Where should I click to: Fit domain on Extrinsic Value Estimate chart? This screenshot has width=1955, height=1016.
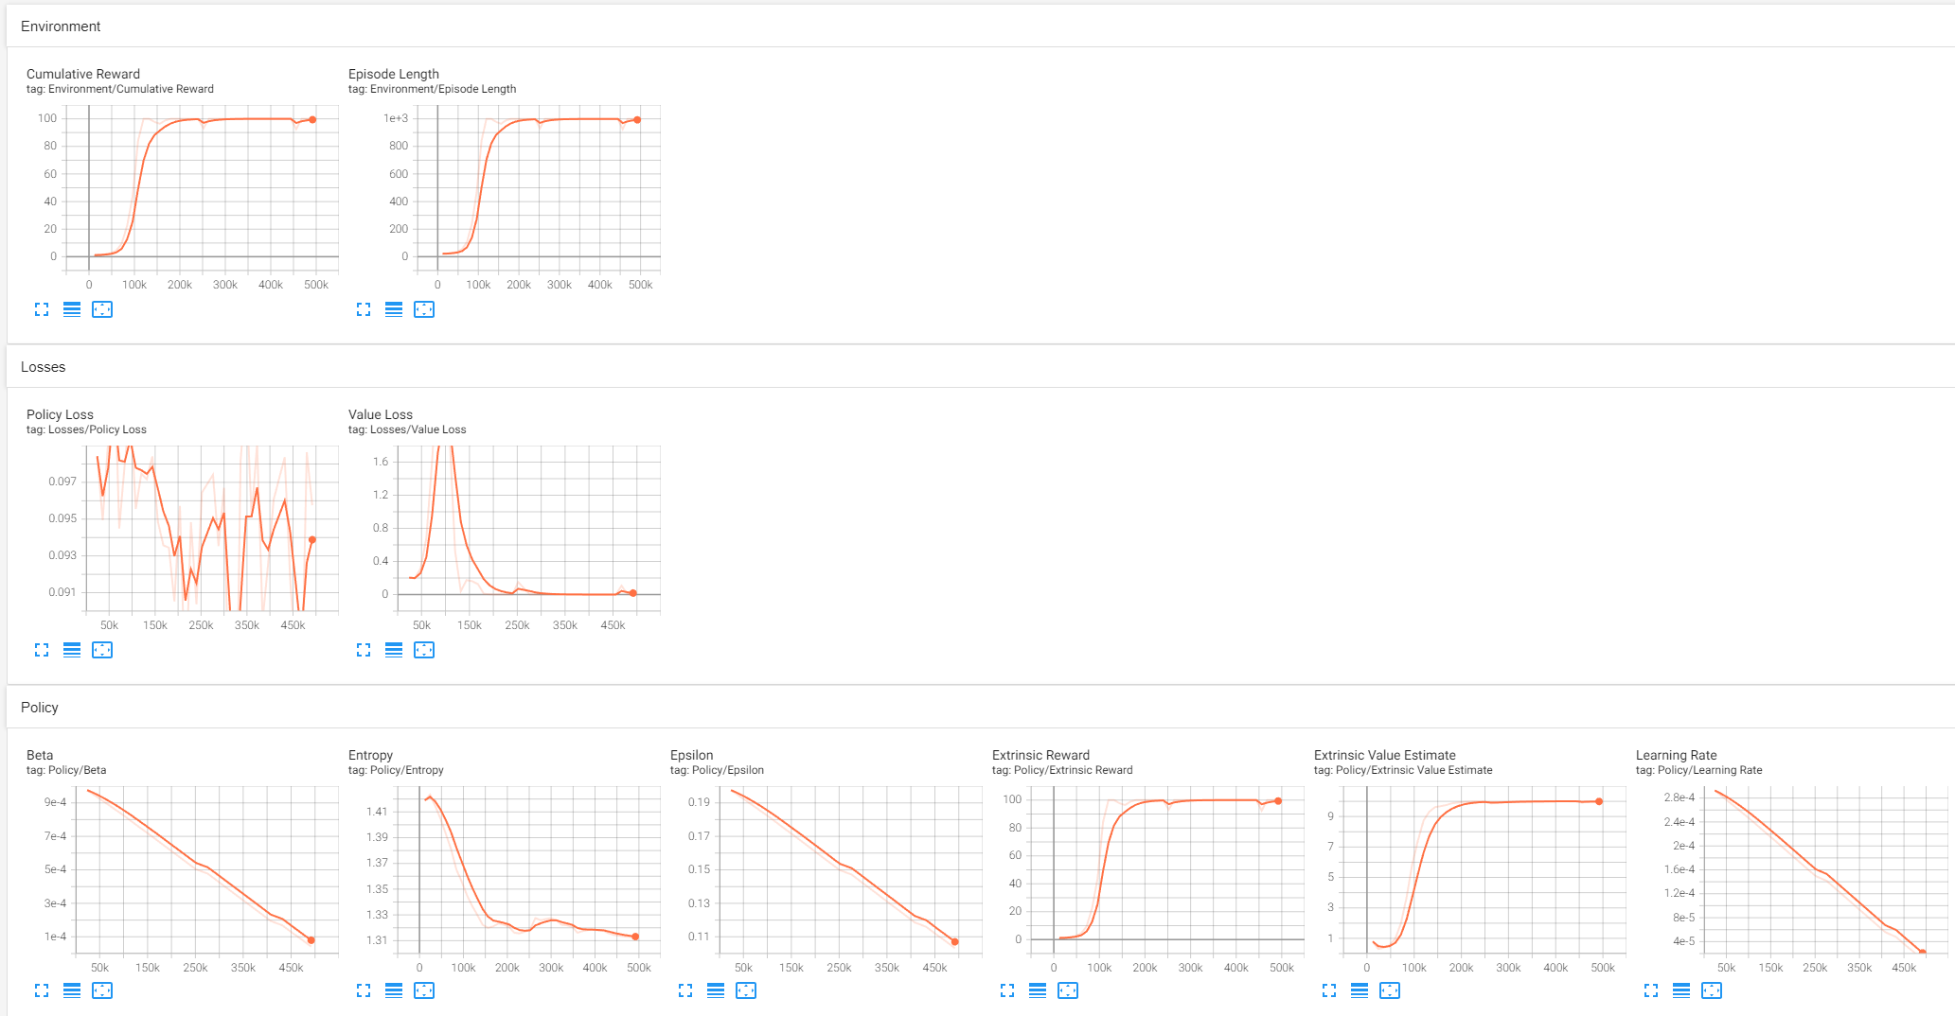(x=1390, y=990)
